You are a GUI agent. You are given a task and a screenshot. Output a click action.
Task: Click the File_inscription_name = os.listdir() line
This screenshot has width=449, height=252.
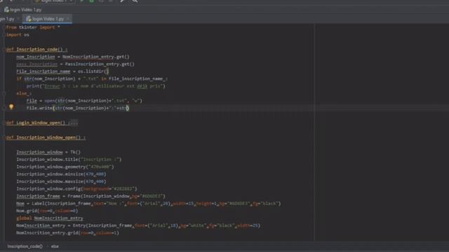click(x=62, y=71)
